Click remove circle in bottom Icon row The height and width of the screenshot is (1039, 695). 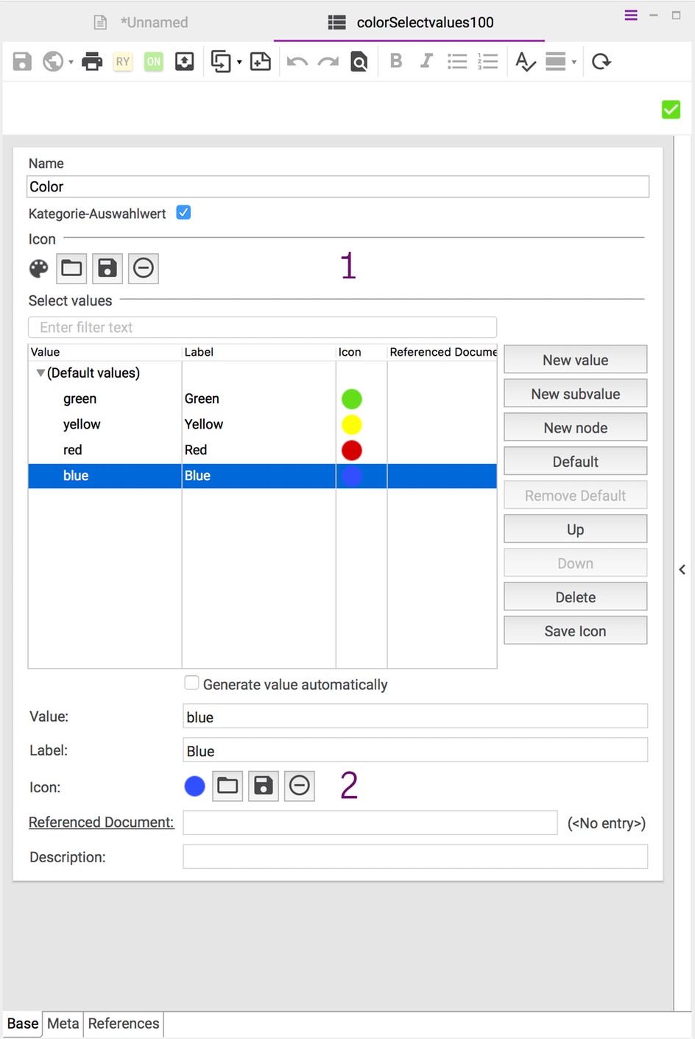[x=300, y=786]
